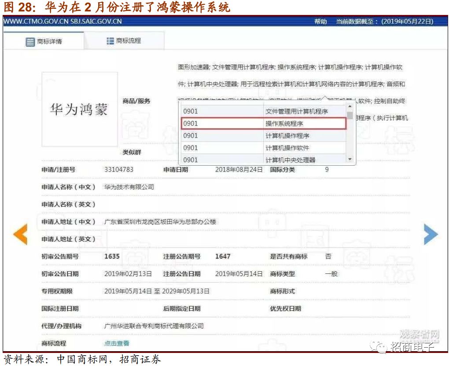Image resolution: width=449 pixels, height=367 pixels.
Task: Click the 是否共有商标 value 否
Action: 328,256
